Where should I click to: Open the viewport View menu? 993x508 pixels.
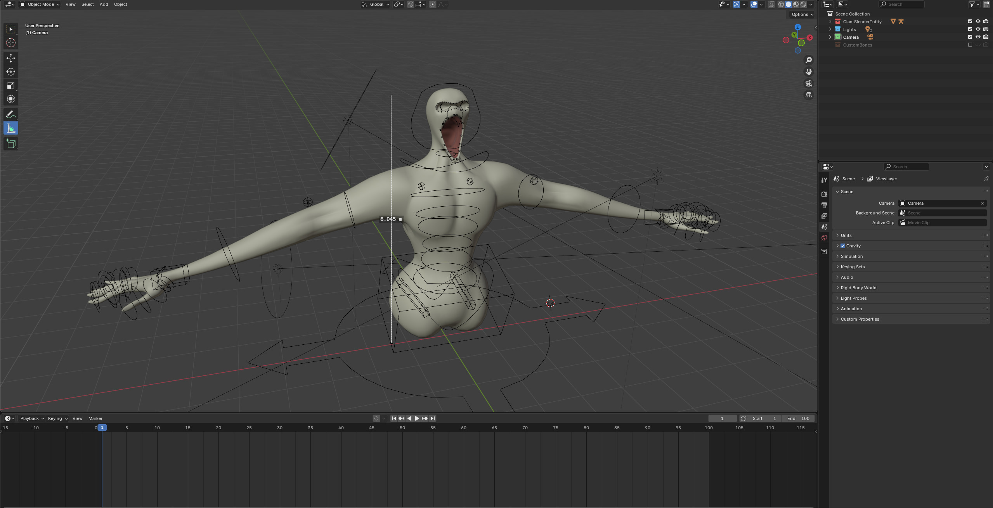(70, 4)
